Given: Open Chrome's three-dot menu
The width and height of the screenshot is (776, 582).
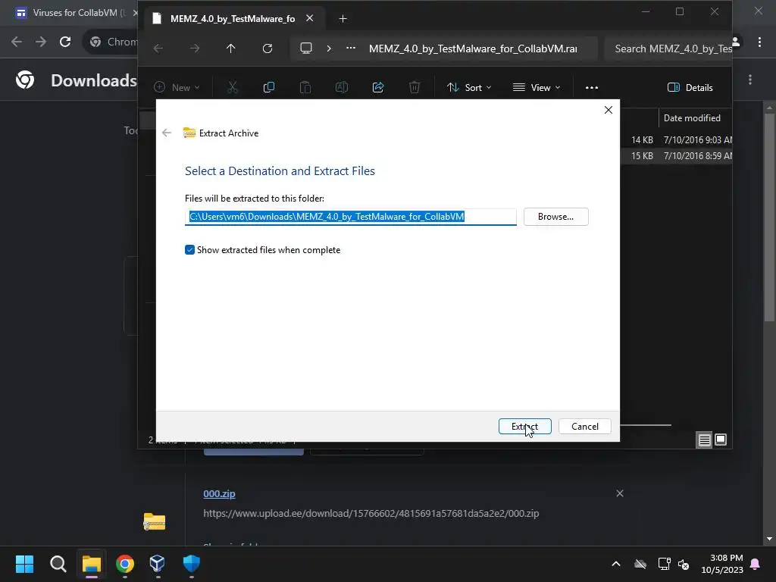Looking at the screenshot, I should pos(759,42).
